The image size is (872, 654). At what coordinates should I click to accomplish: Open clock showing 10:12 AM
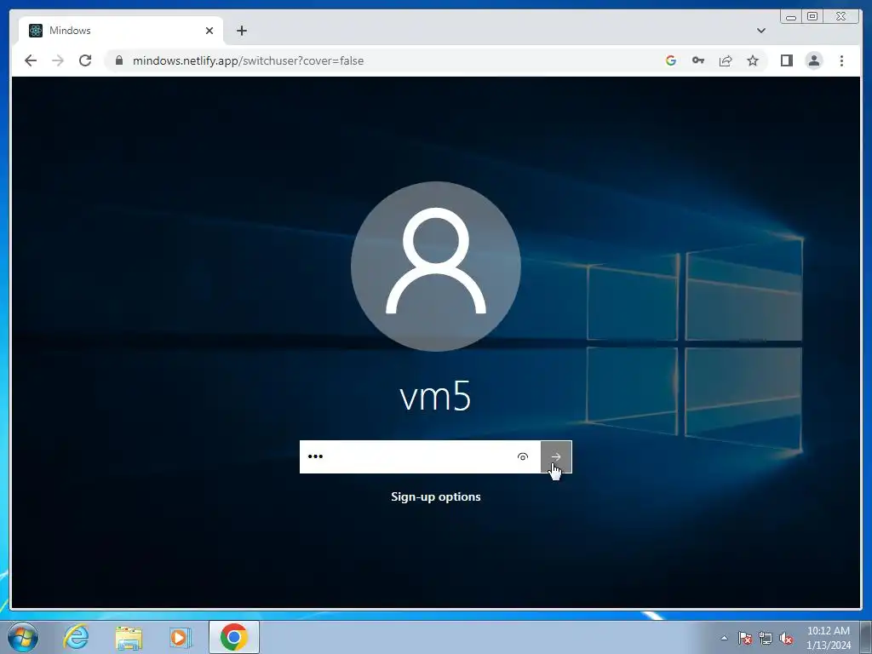coord(828,638)
